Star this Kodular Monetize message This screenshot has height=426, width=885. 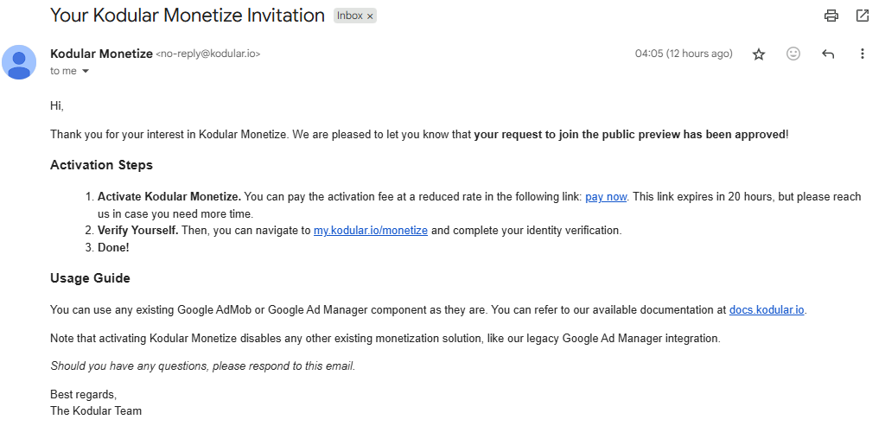759,54
